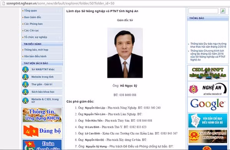Open the Các Phòng ban section

(x=33, y=24)
